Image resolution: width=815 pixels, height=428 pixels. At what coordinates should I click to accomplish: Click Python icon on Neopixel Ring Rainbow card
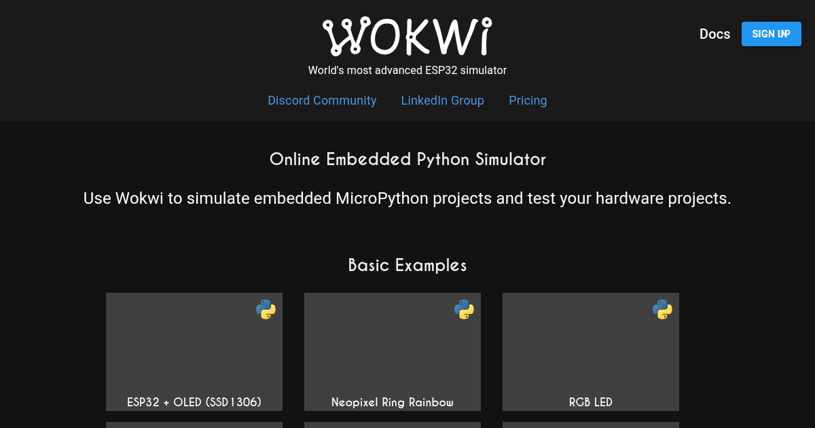click(464, 310)
